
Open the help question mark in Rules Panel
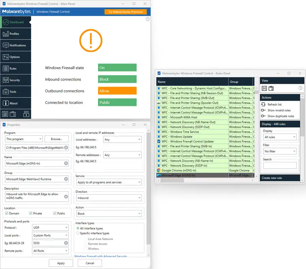[300, 88]
